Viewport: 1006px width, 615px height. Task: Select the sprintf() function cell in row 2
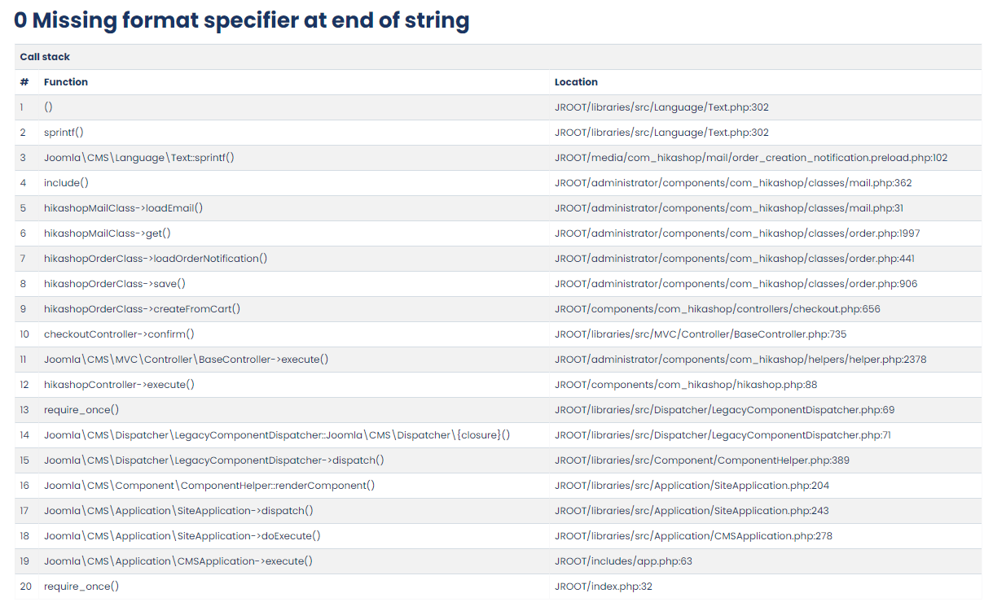64,133
